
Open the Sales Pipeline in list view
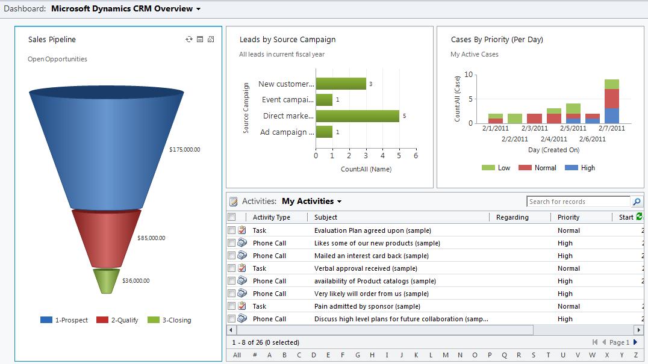[x=200, y=39]
